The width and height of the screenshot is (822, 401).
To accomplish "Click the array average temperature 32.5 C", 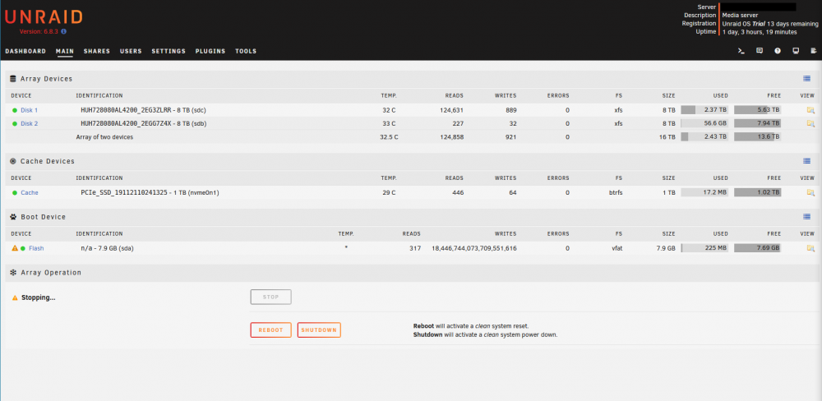I will coord(389,137).
